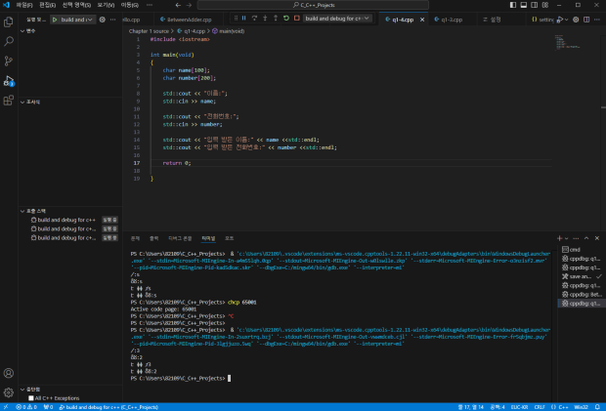Viewport: 606px width, 411px height.
Task: Select the 'cppdbg: Bet...' terminal
Action: click(x=582, y=295)
